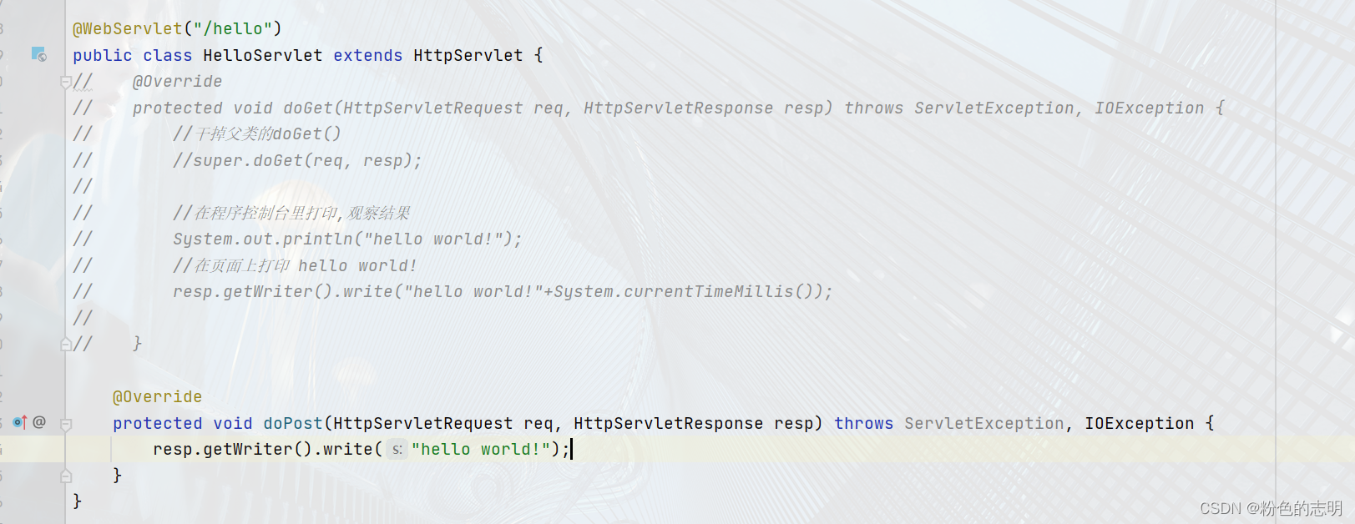Collapse the doPost method using its fold marker
Screen dimensions: 1355x524
(x=66, y=424)
